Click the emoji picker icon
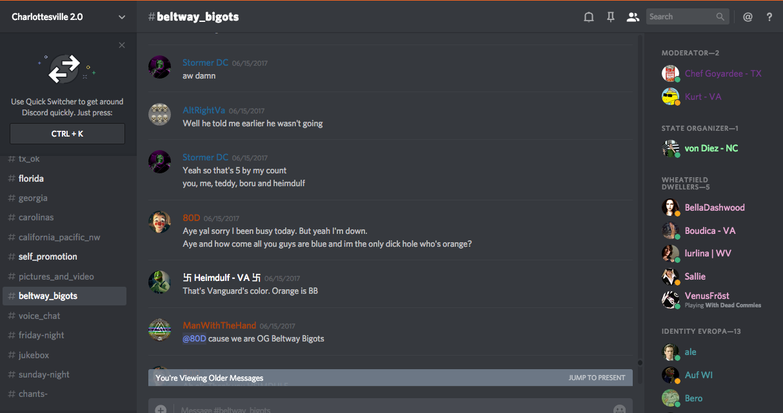Screen dimensions: 783x413 point(619,409)
